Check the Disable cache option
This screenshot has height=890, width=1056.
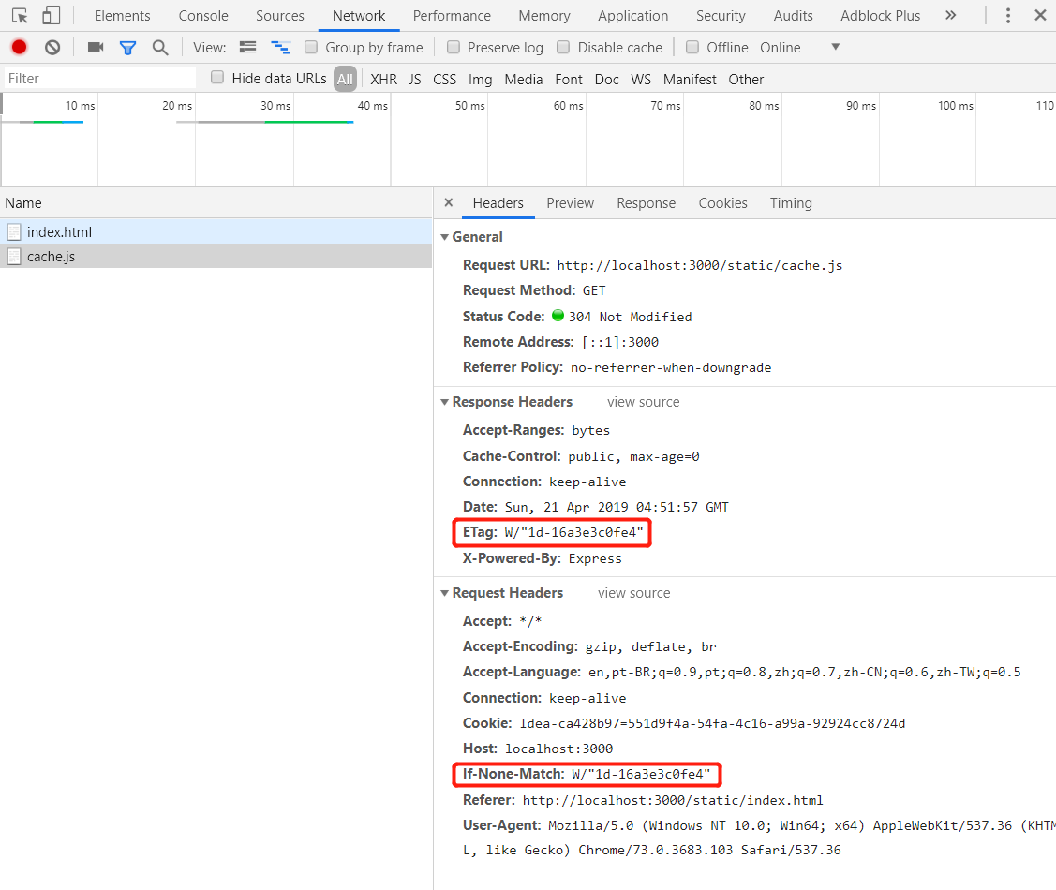tap(563, 47)
